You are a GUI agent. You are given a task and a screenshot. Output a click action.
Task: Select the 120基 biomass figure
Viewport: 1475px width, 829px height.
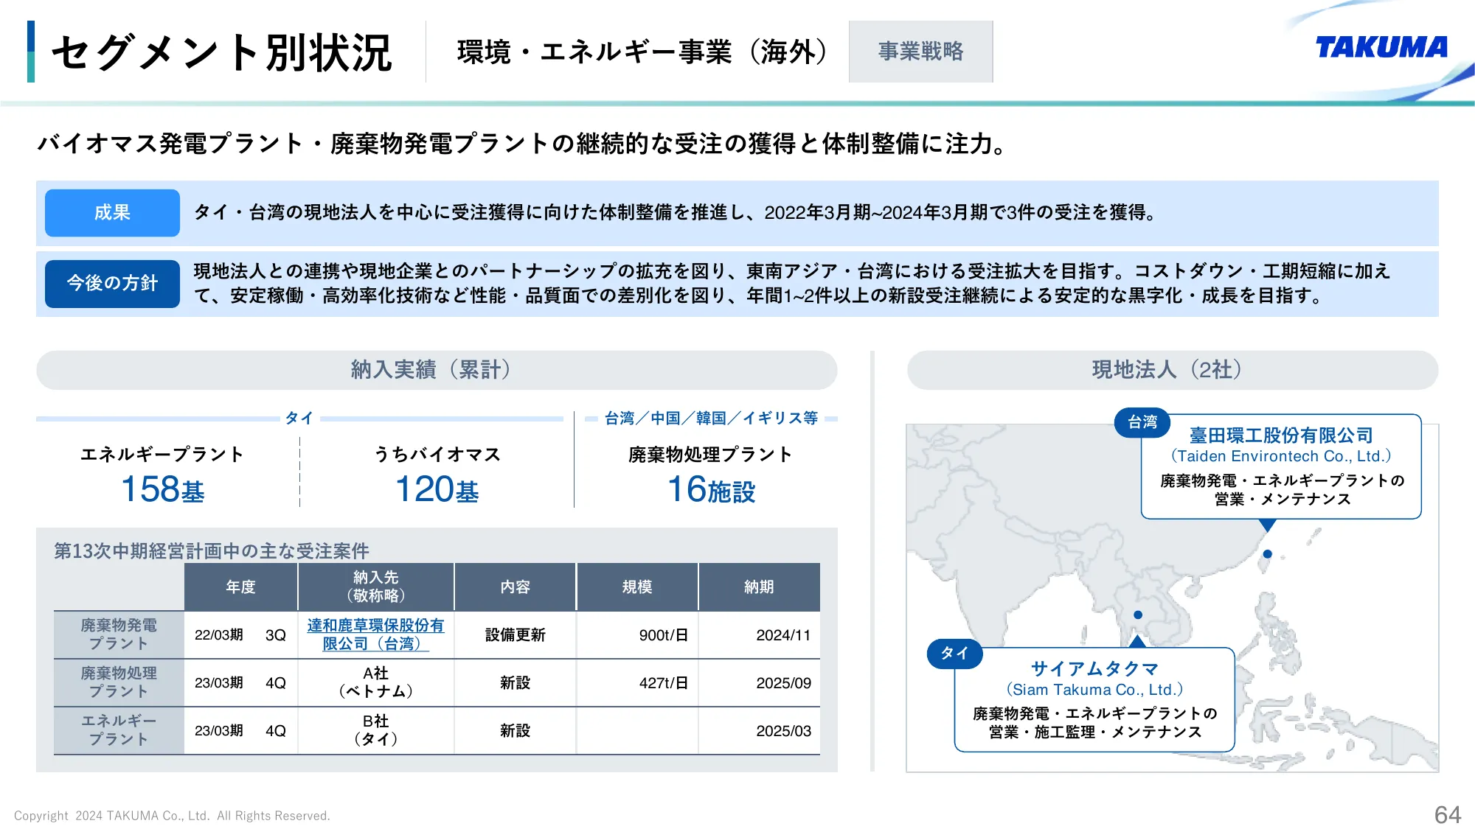click(437, 489)
